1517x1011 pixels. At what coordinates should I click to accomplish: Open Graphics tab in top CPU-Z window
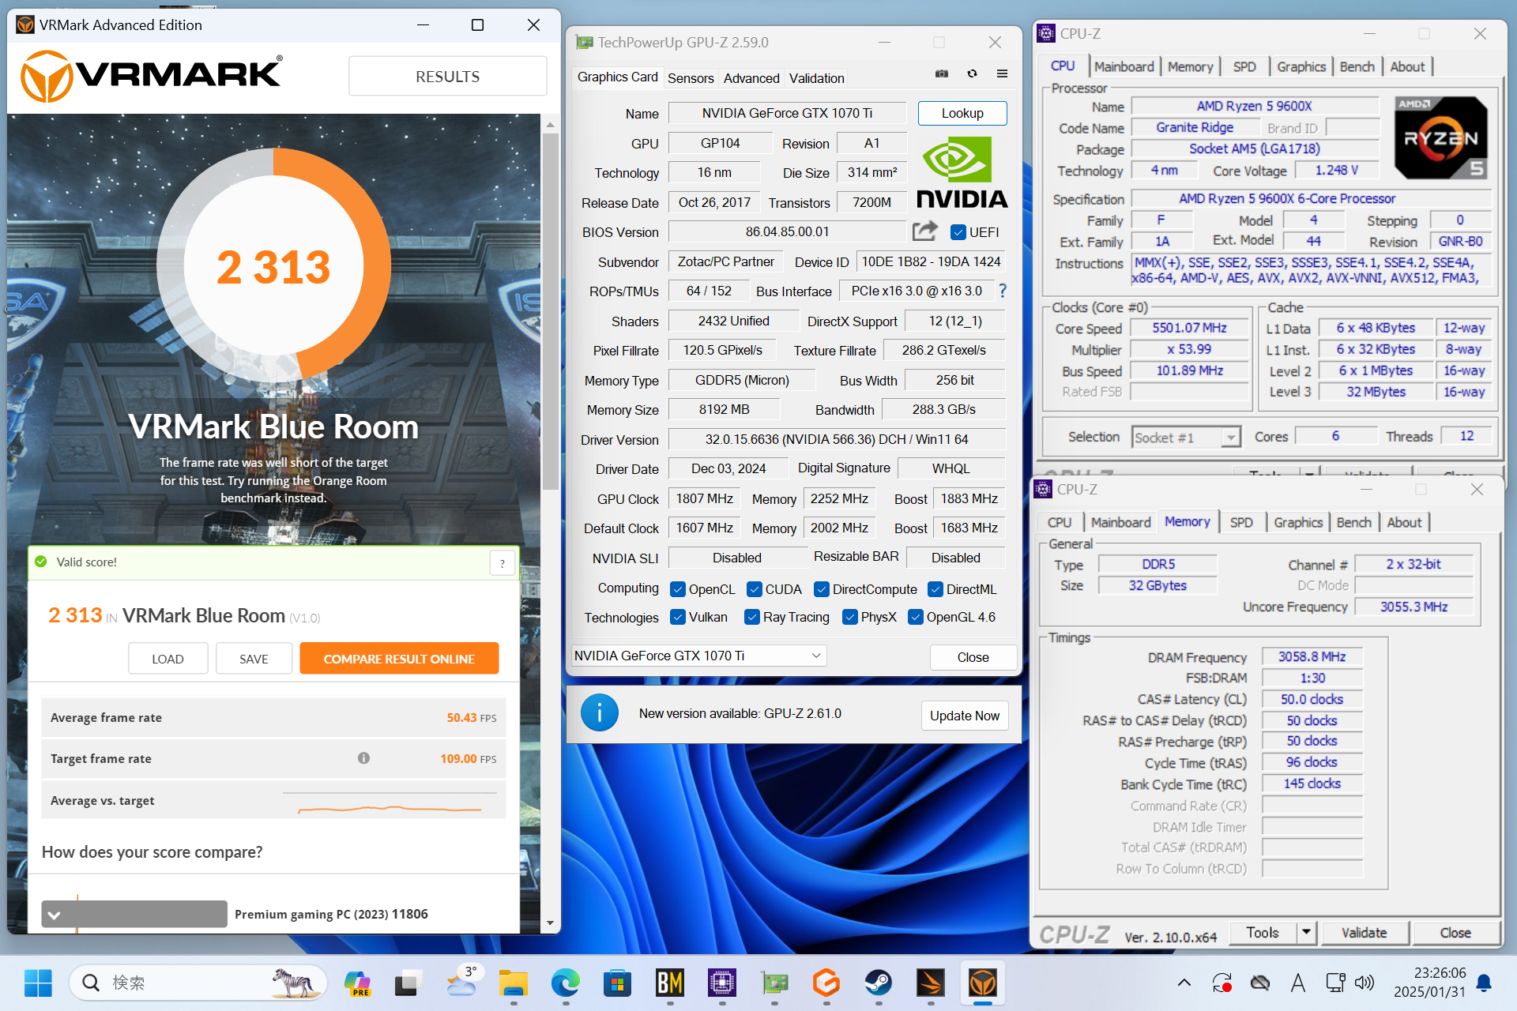tap(1301, 67)
